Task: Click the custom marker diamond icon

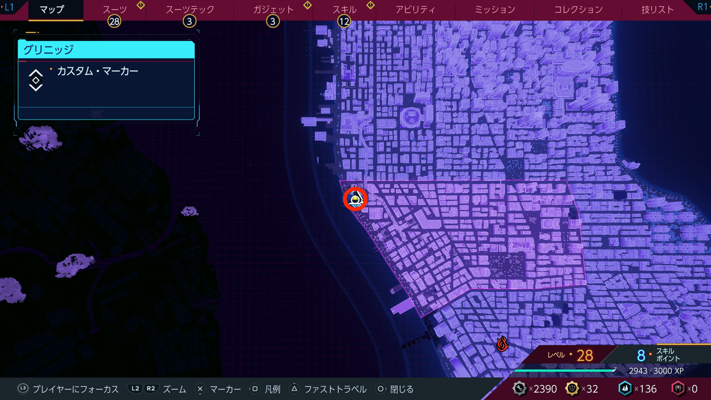Action: pyautogui.click(x=36, y=80)
